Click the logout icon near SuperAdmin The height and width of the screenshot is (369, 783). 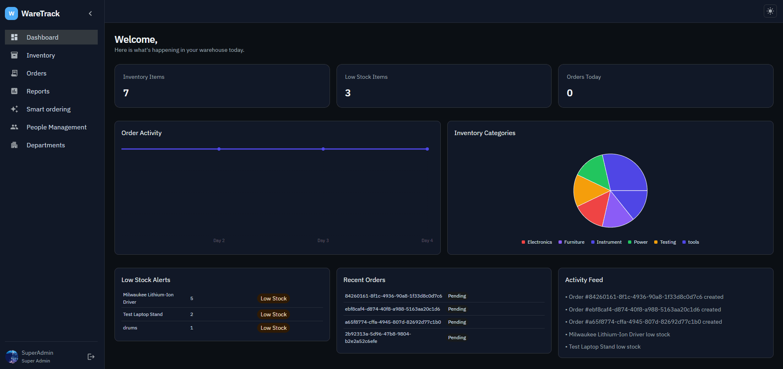pos(90,356)
